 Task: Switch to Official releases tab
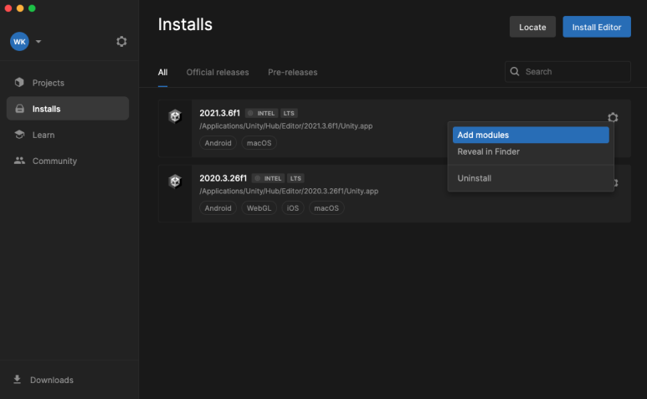click(x=218, y=72)
